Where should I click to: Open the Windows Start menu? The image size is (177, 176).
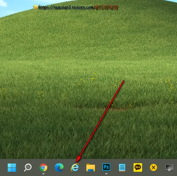tap(12, 167)
